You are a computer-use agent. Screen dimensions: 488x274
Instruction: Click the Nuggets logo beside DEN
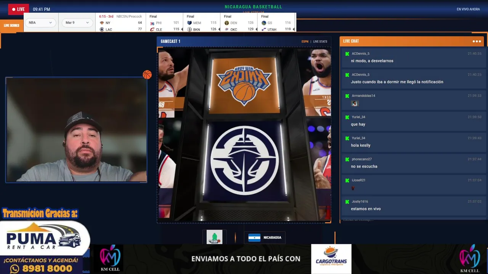pyautogui.click(x=226, y=23)
